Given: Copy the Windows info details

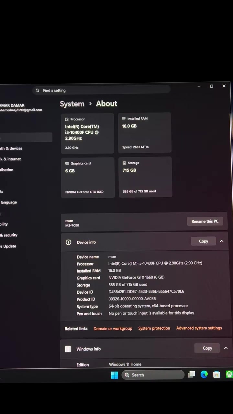Looking at the screenshot, I should 207,348.
